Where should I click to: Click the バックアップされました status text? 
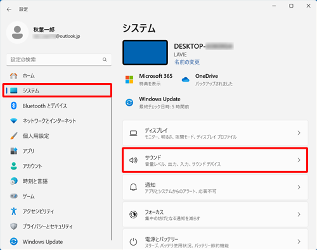coord(214,84)
